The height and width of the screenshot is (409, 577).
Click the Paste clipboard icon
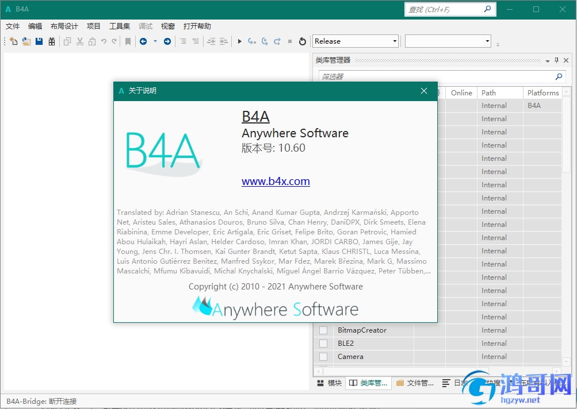92,41
